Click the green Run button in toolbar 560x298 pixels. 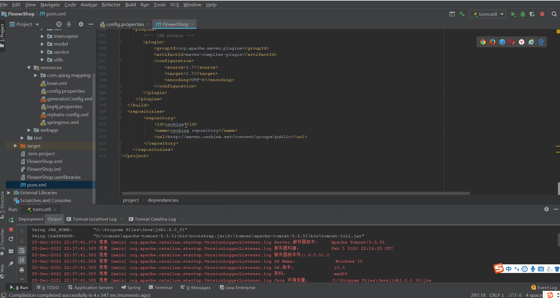click(513, 14)
